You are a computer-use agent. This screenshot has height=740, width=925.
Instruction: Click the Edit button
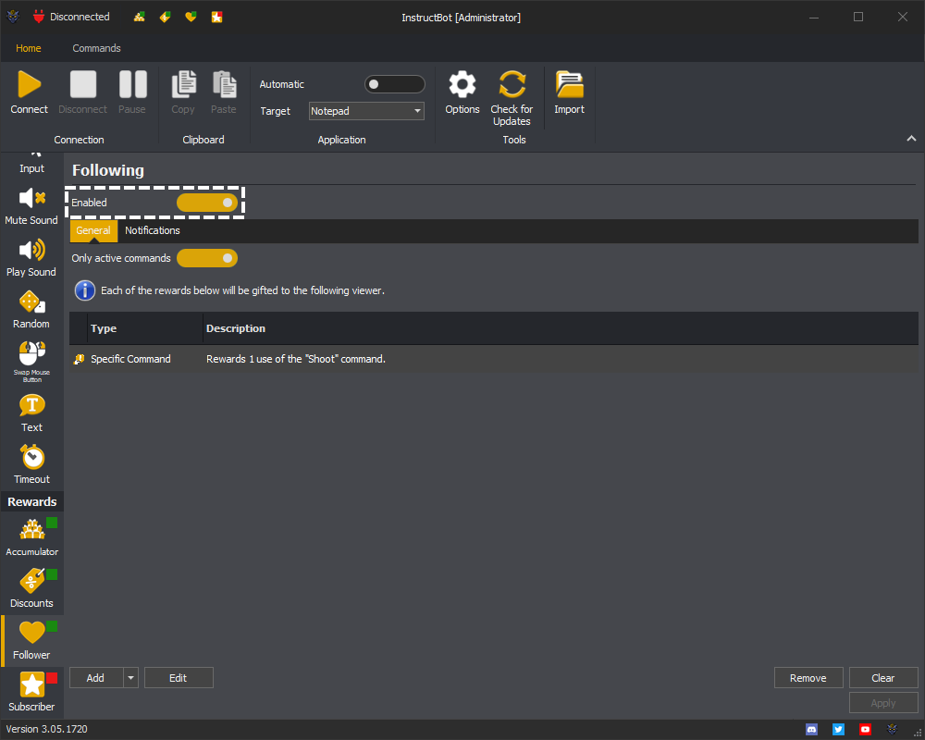coord(179,678)
